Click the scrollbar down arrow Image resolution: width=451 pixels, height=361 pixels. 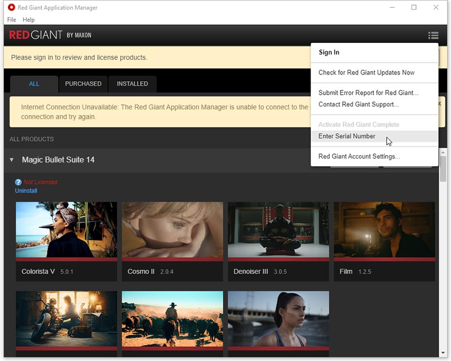click(443, 353)
